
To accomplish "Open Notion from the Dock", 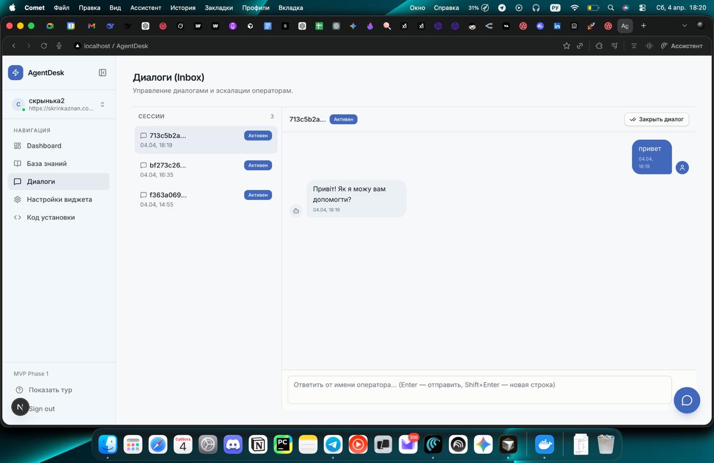I will tap(258, 444).
